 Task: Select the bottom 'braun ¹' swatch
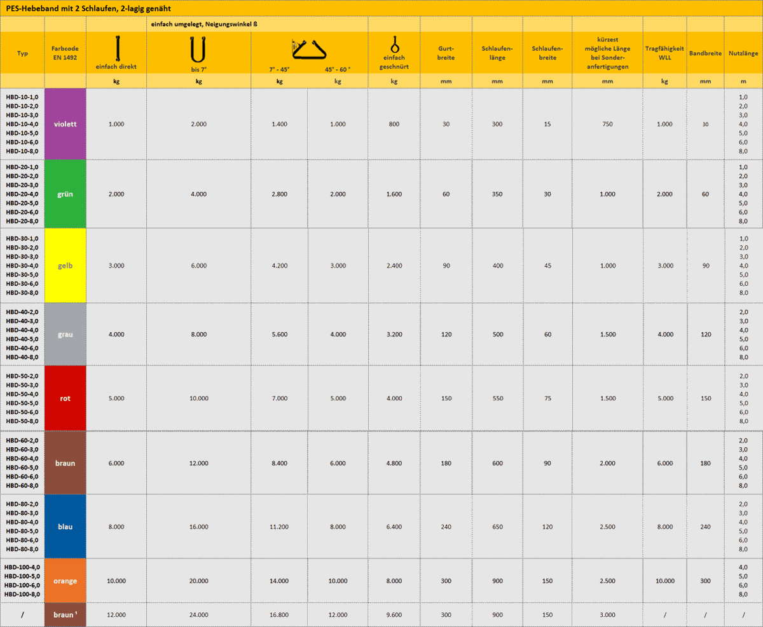pos(65,614)
